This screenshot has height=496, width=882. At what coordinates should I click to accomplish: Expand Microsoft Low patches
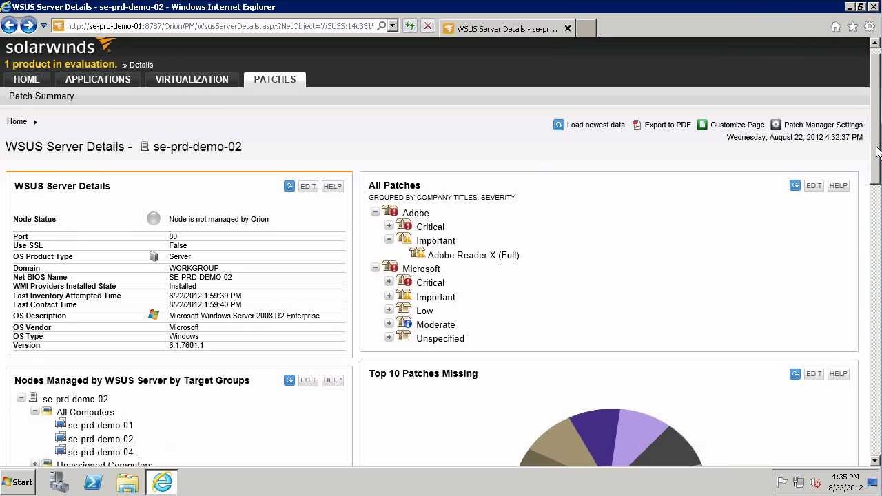(x=389, y=310)
